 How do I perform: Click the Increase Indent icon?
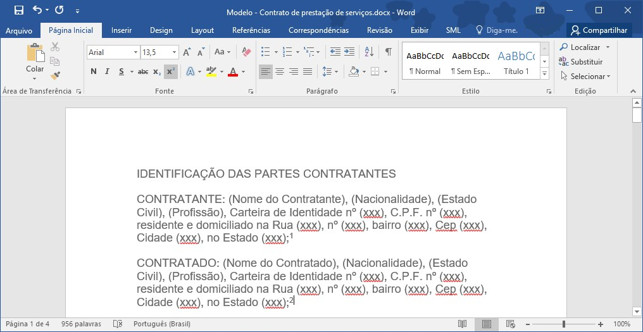point(349,52)
